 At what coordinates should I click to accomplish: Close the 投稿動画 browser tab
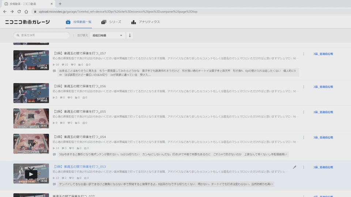point(52,4)
